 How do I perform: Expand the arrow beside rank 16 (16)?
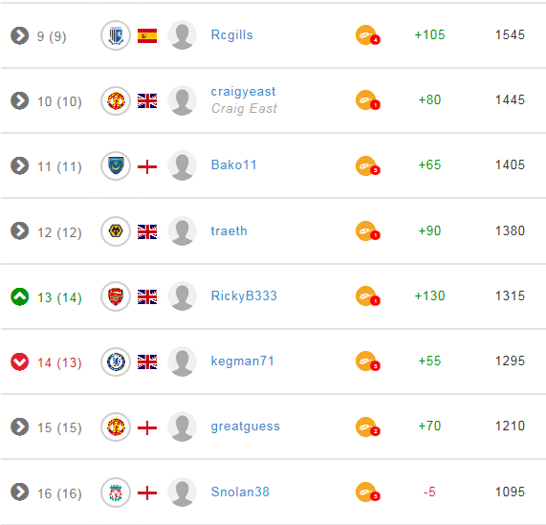pos(19,492)
